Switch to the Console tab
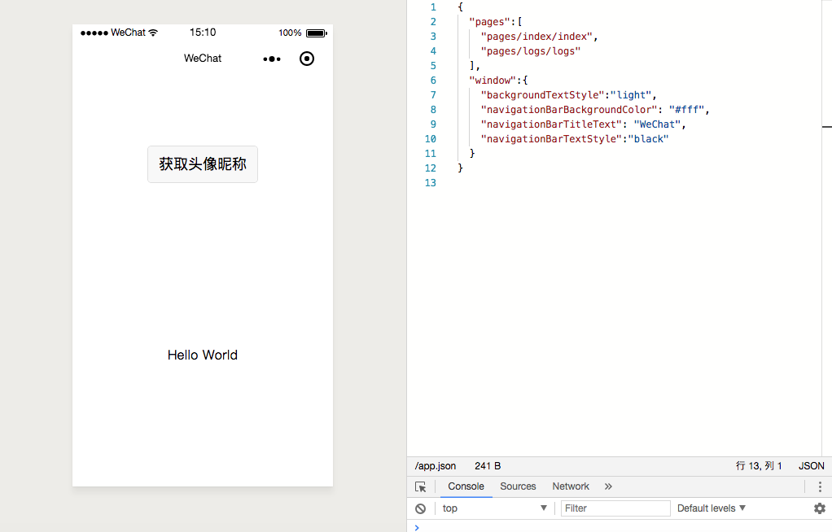 coord(466,486)
